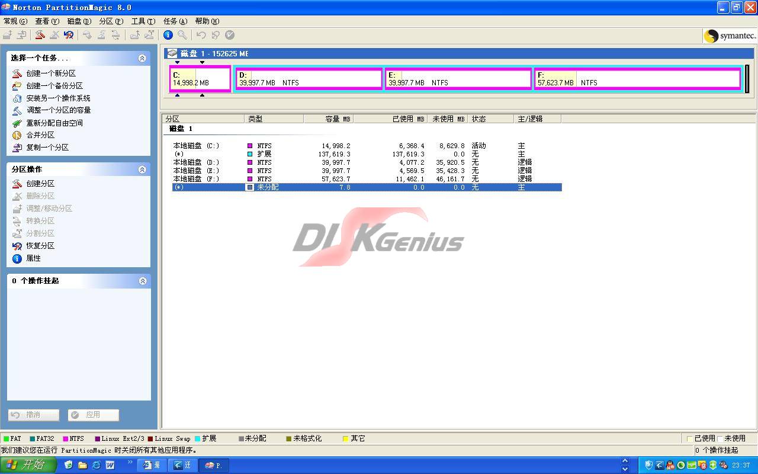Click the greyed magnifier toolbar icon

coord(182,35)
